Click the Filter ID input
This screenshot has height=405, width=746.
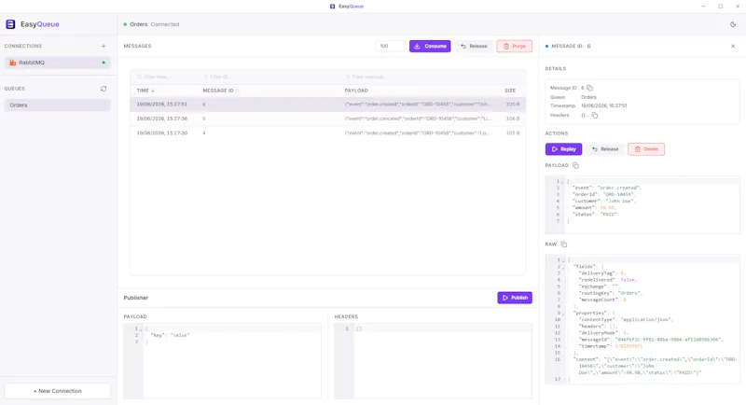(271, 77)
